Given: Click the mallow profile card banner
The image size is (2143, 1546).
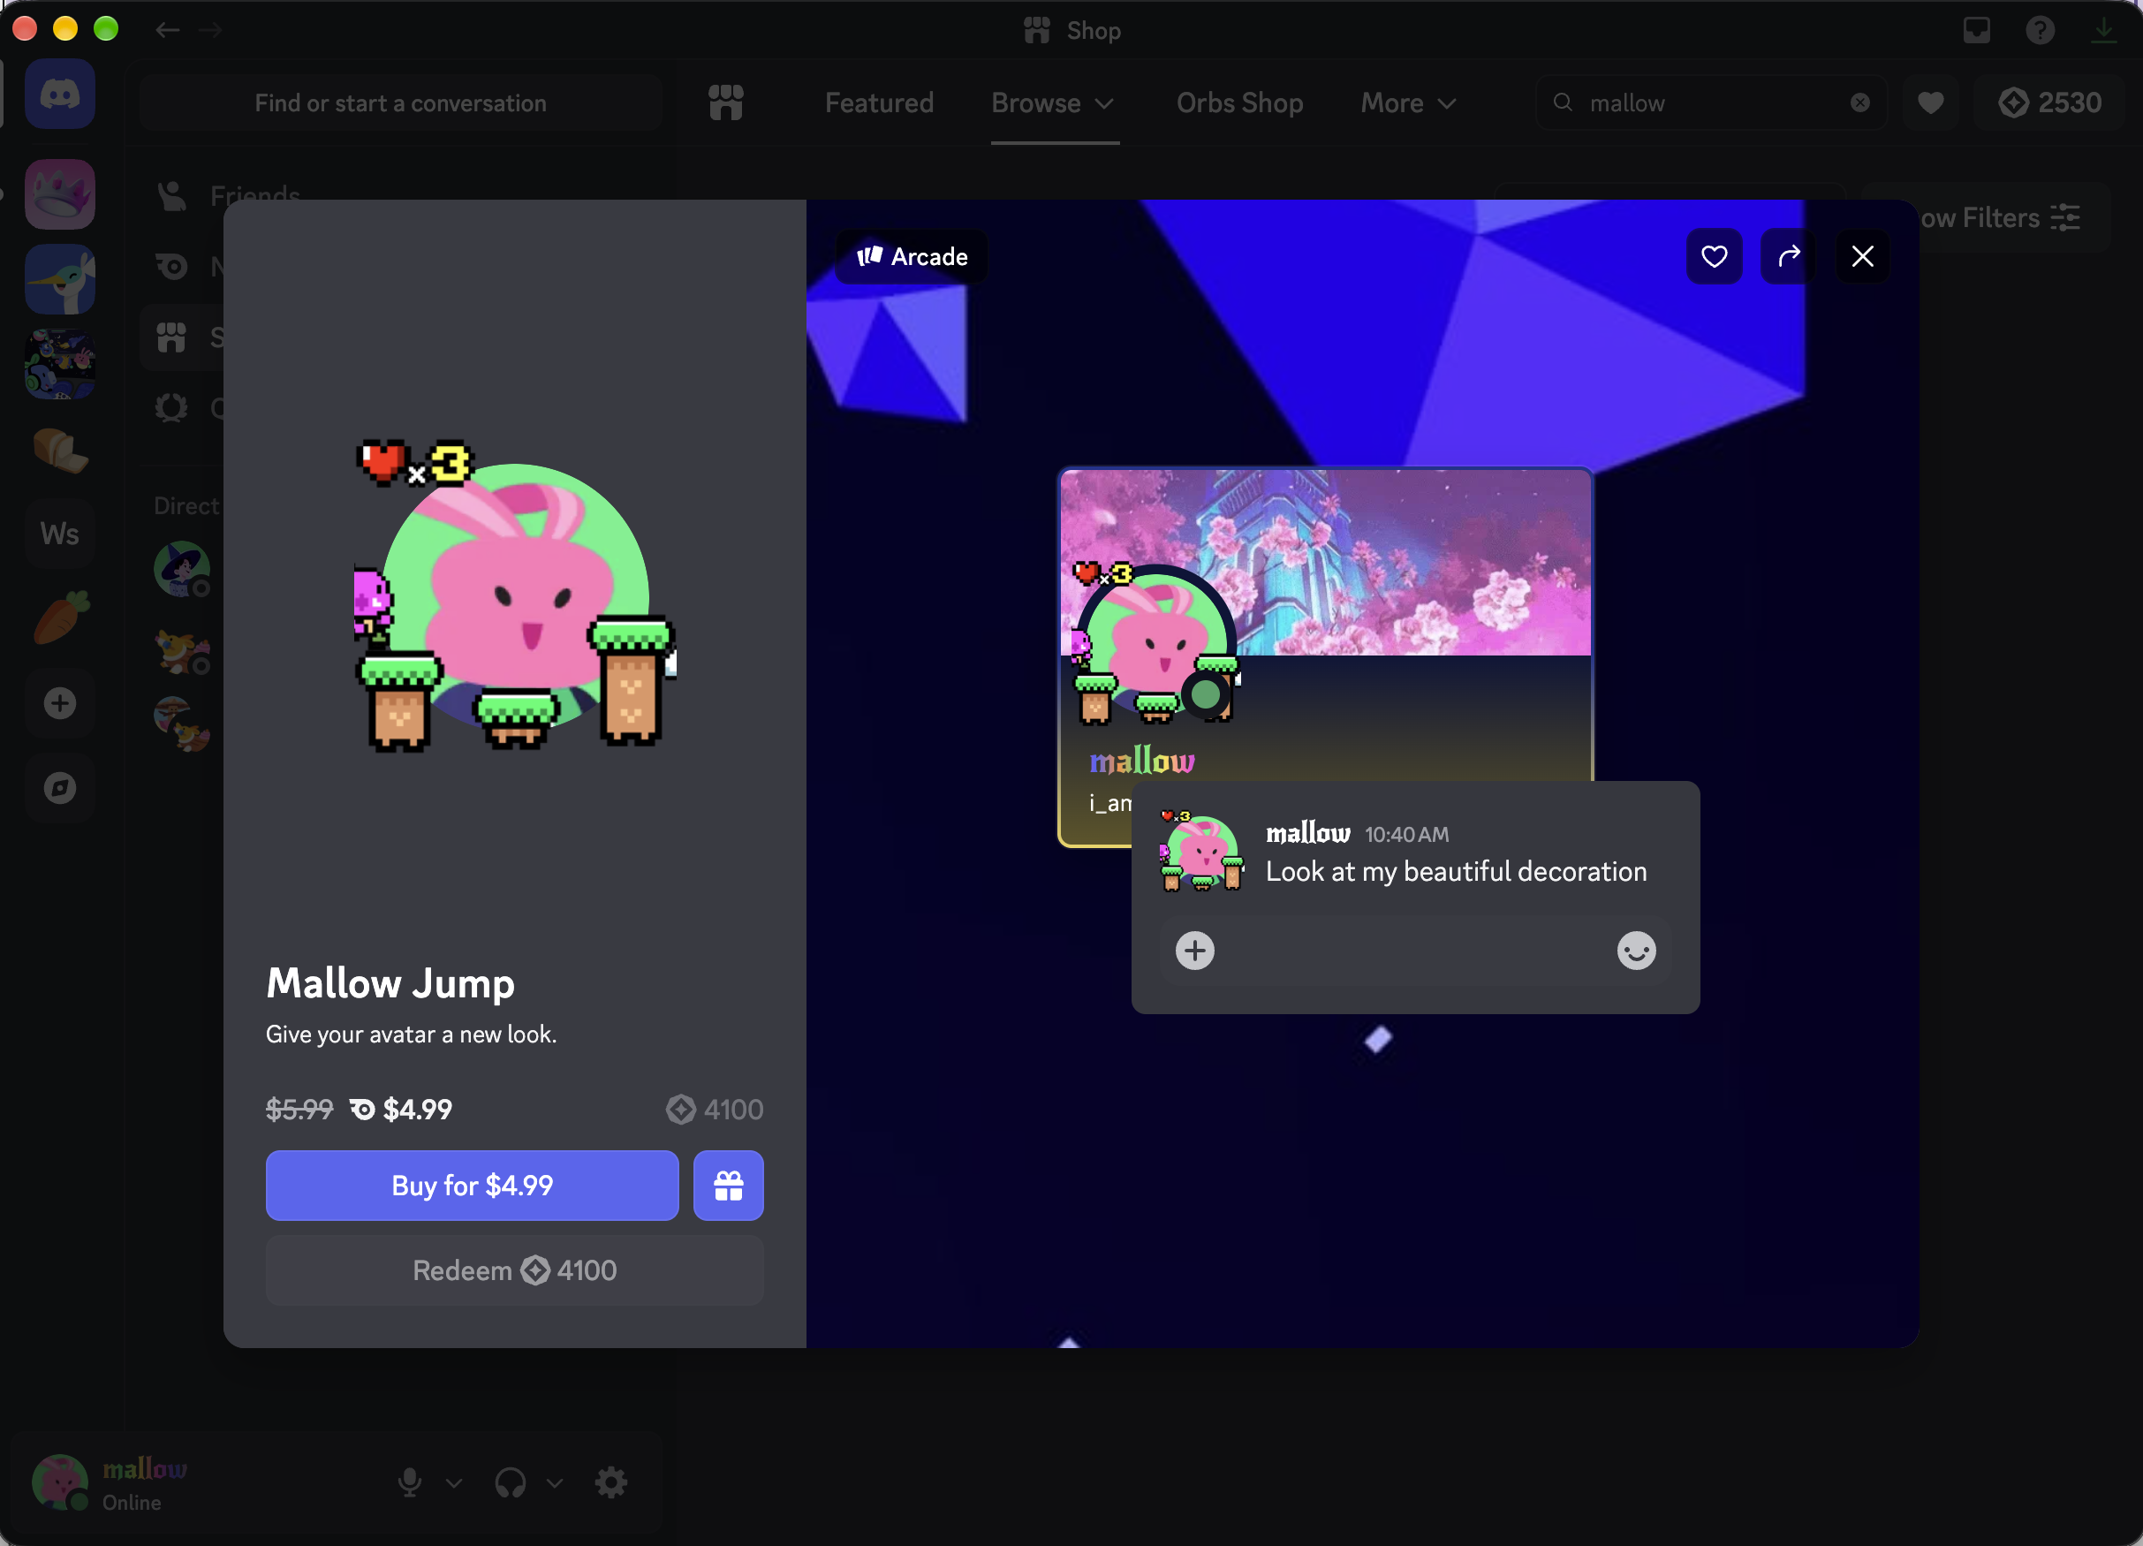Looking at the screenshot, I should click(1326, 561).
